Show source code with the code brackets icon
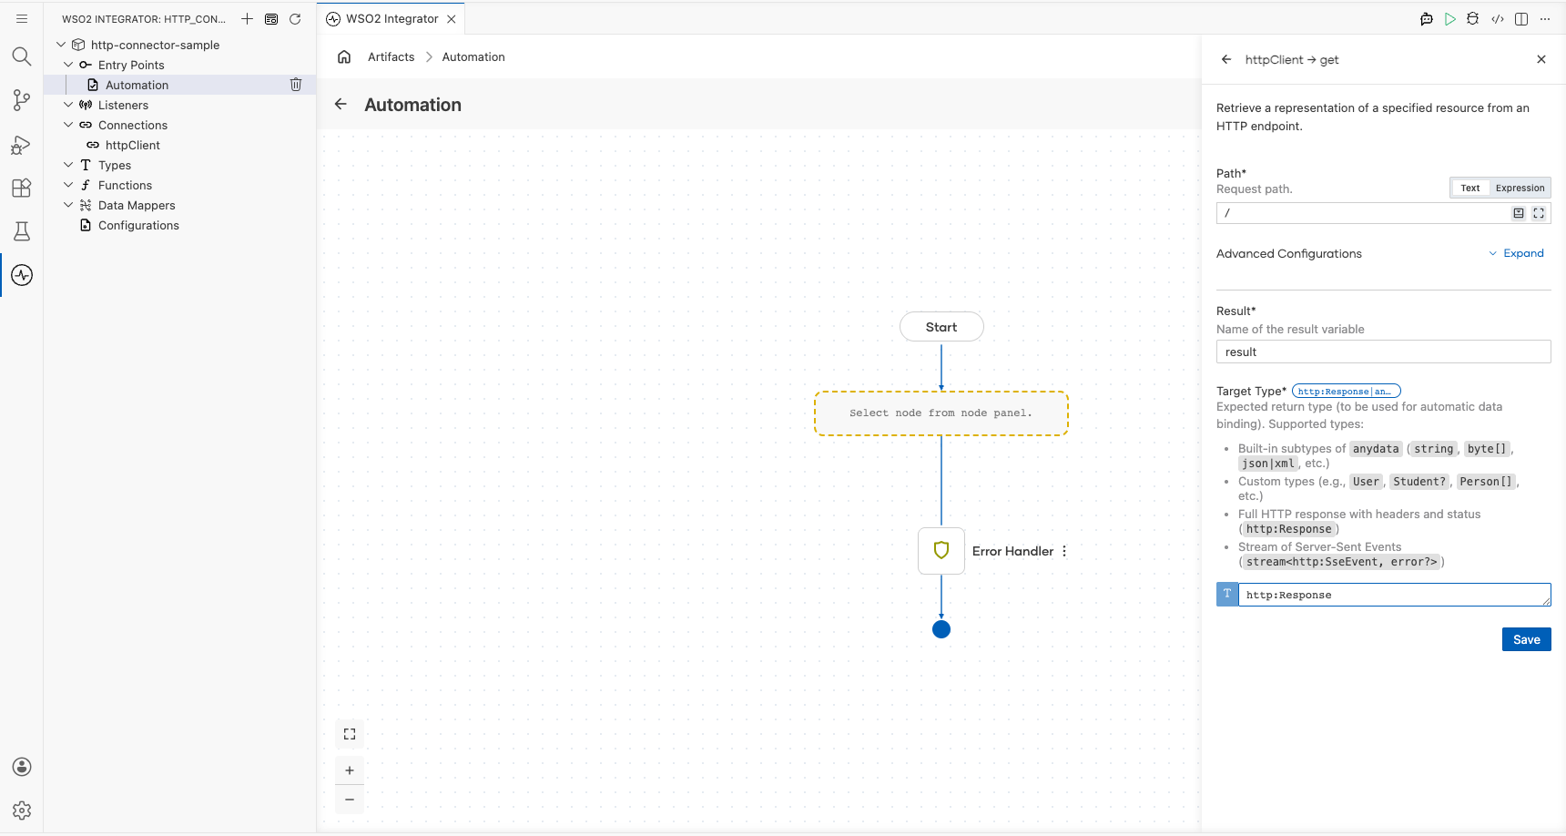 pyautogui.click(x=1498, y=19)
